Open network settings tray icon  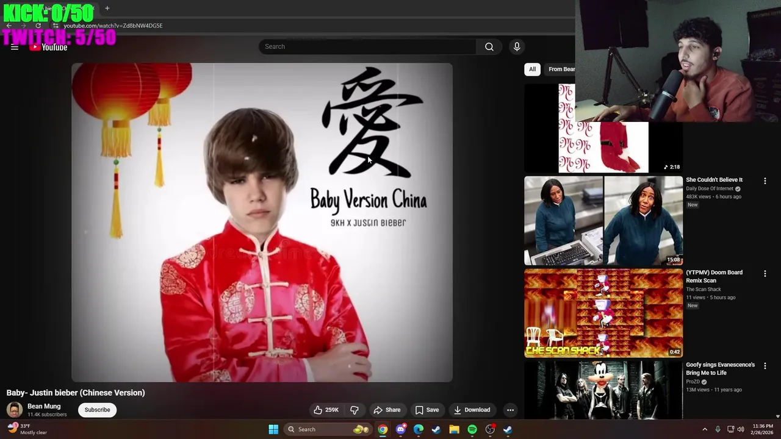coord(731,429)
